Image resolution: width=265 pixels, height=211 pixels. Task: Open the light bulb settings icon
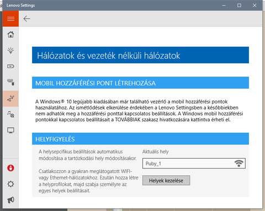tap(10, 50)
